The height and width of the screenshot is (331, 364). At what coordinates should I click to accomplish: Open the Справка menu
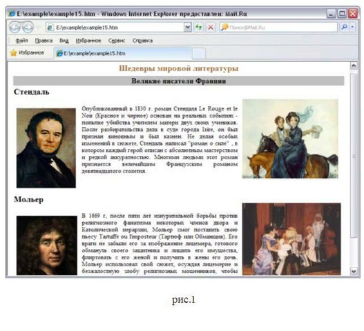(142, 41)
